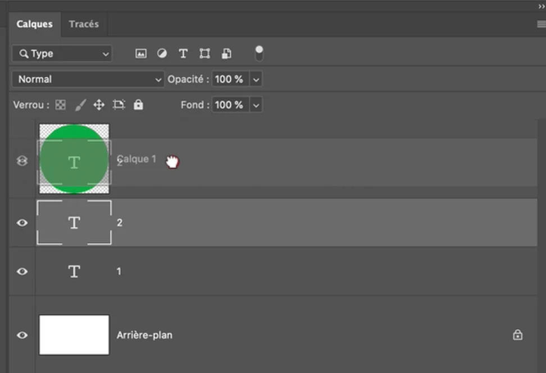Filter for adjustment layers icon

pos(162,53)
